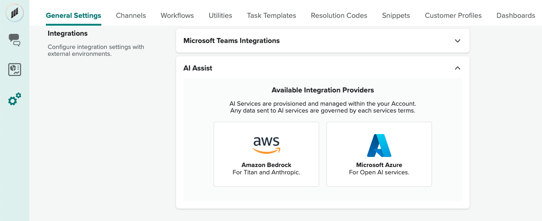
Task: Click the Microsoft Teams Integrations header title
Action: point(232,41)
